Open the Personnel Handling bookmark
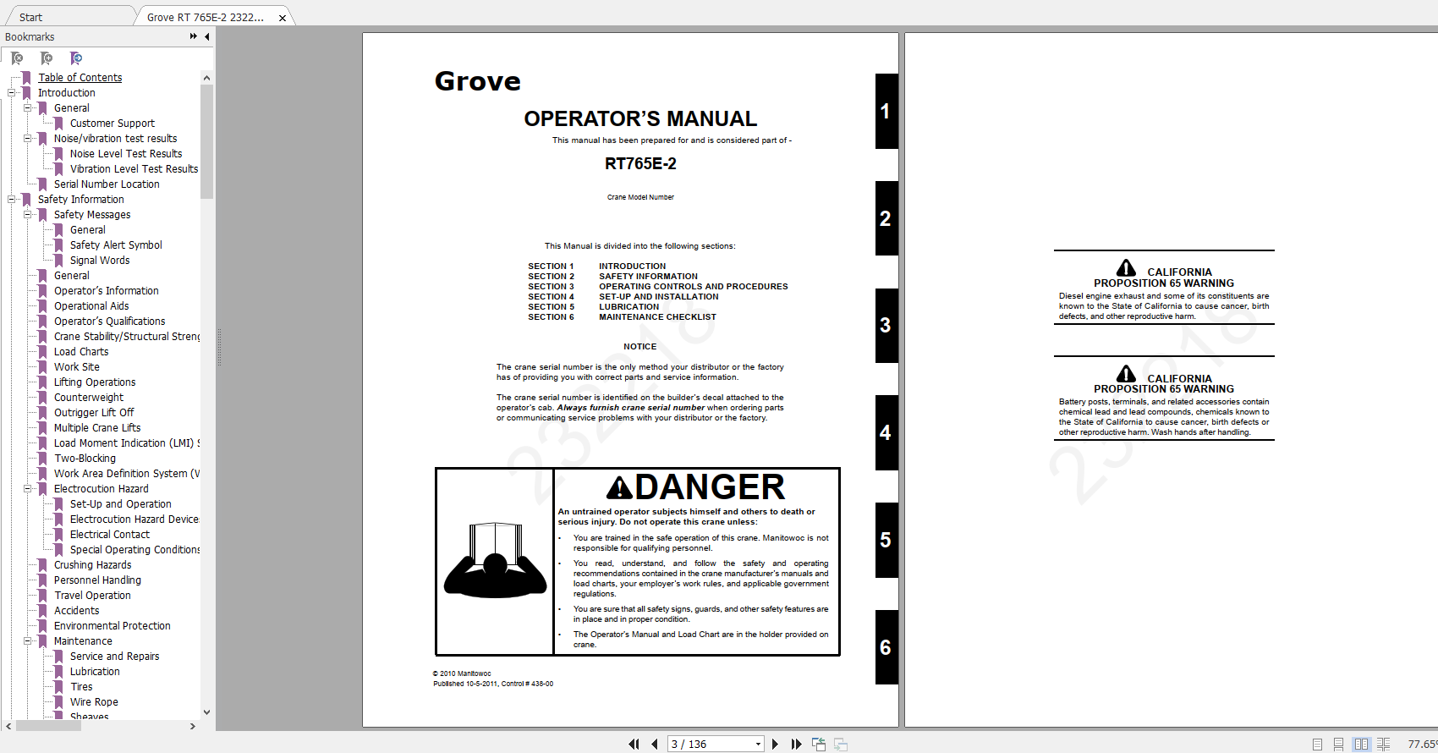 pos(97,580)
